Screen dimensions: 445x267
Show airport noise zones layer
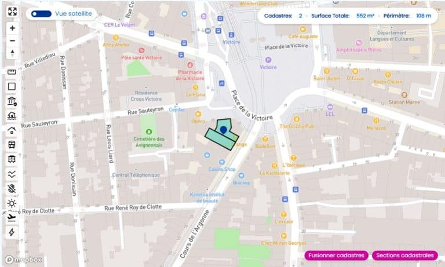click(x=12, y=218)
